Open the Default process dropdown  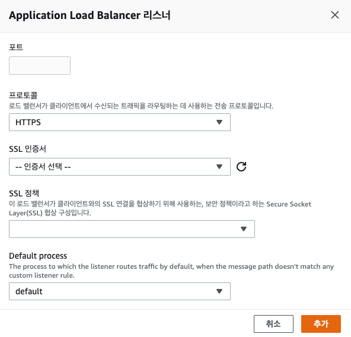point(120,291)
